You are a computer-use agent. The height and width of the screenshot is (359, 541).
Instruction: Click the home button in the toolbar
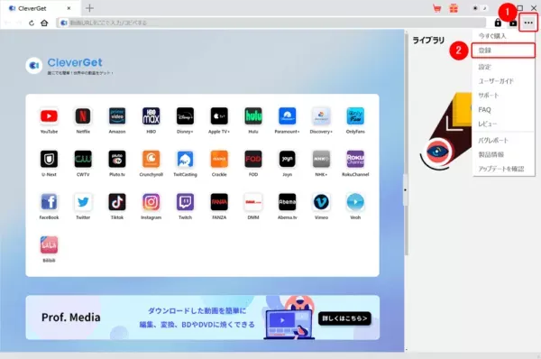pyautogui.click(x=44, y=23)
